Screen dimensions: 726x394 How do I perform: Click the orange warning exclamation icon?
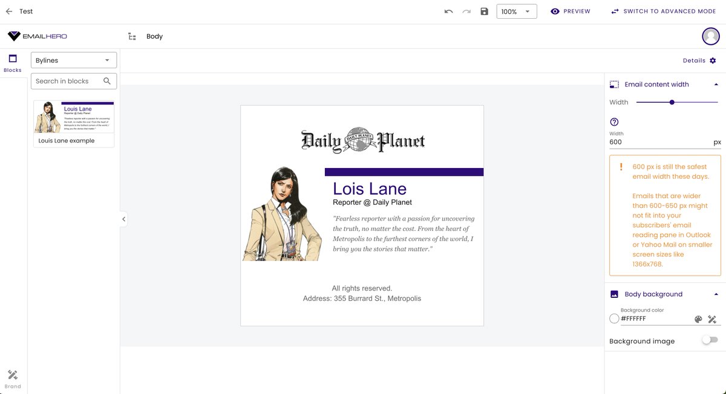[x=621, y=167]
